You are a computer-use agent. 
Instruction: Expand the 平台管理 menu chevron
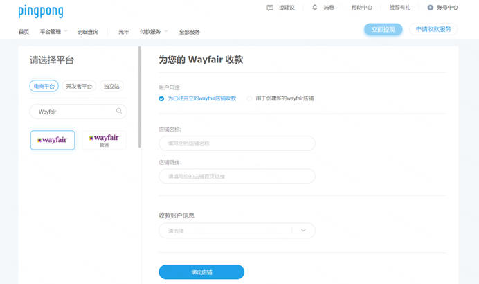66,31
